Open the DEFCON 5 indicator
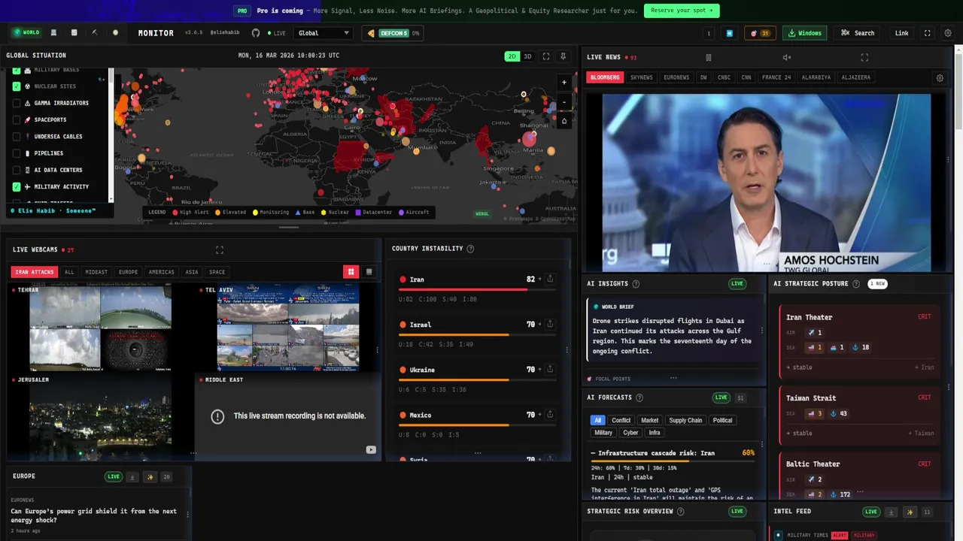This screenshot has width=963, height=541. tap(392, 33)
